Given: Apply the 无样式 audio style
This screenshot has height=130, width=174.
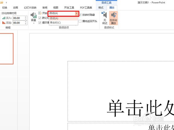Looking at the screenshot, I should (105, 18).
